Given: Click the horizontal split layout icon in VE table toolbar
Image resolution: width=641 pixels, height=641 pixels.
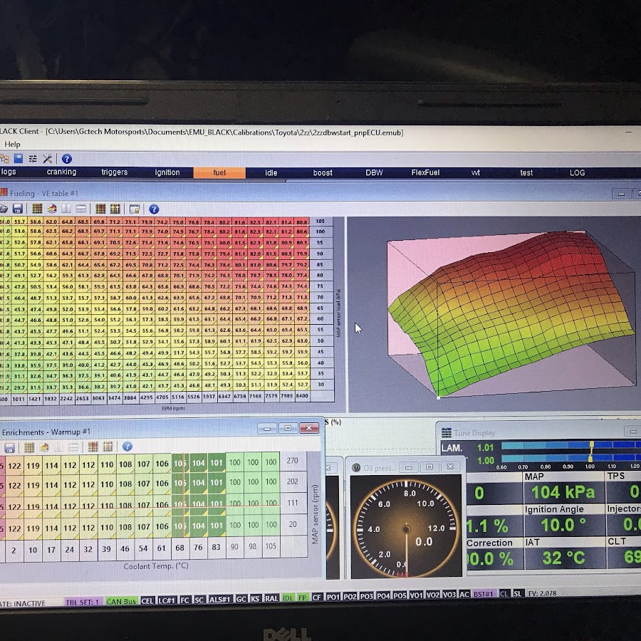Looking at the screenshot, I should click(x=81, y=209).
